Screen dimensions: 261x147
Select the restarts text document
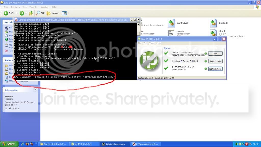[171, 33]
